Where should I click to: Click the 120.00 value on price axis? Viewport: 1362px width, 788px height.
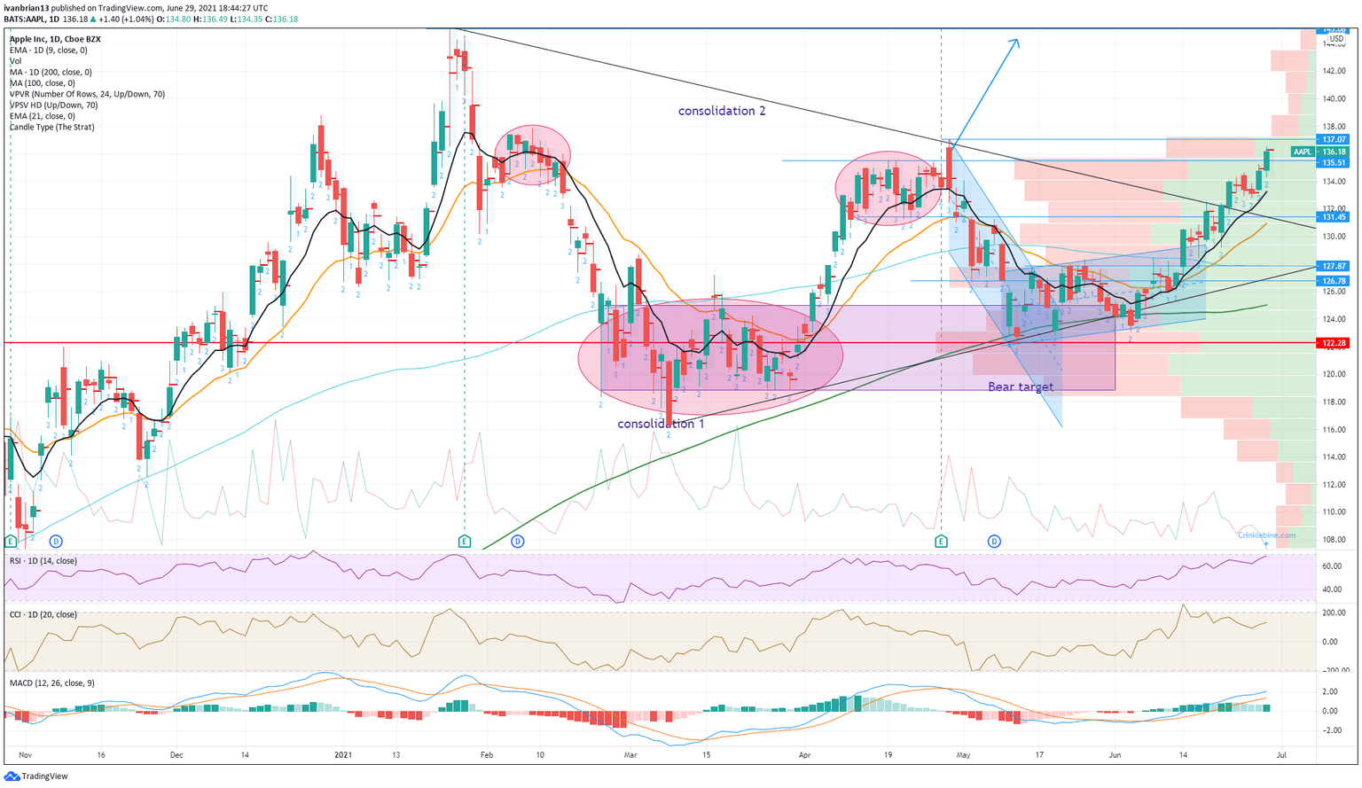pyautogui.click(x=1335, y=374)
